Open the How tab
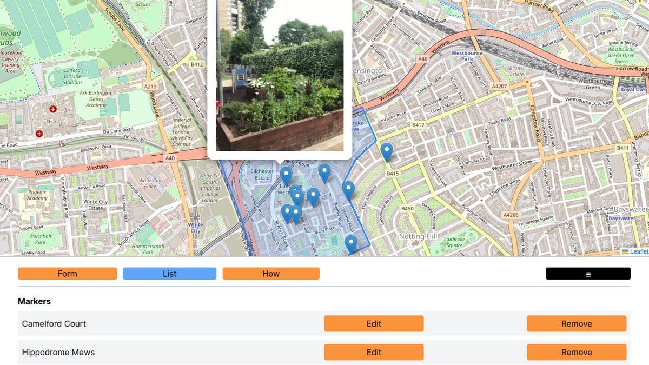Image resolution: width=649 pixels, height=365 pixels. point(271,274)
